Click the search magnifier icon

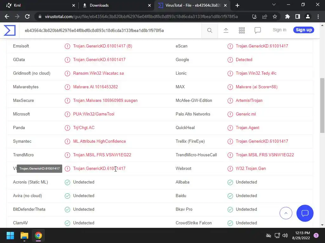[210, 30]
